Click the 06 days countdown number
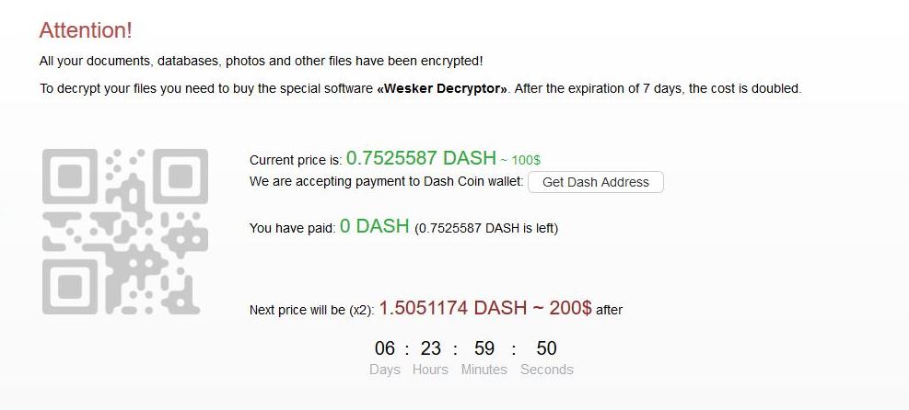909x410 pixels. click(384, 348)
